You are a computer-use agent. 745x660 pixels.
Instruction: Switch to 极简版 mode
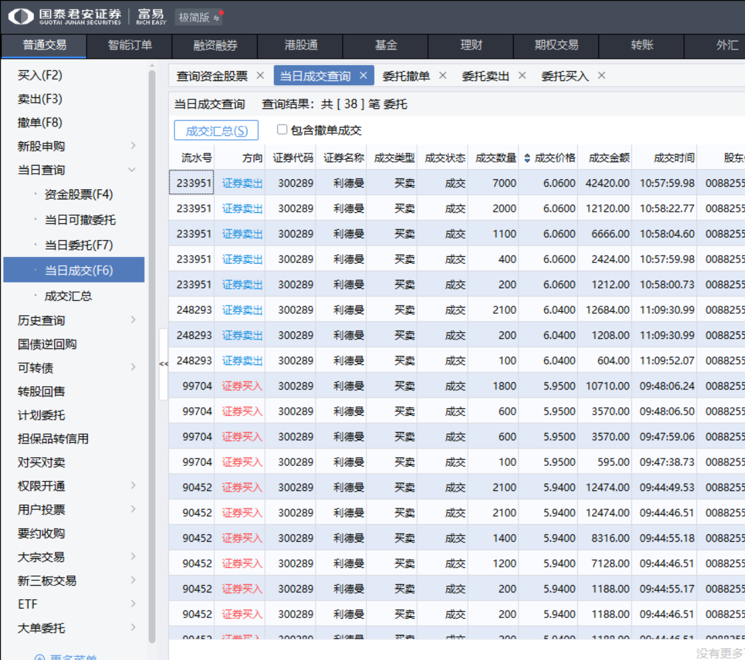[198, 18]
